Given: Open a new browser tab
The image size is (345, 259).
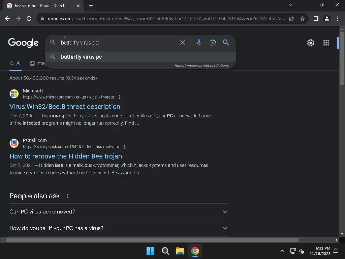Looking at the screenshot, I should click(x=91, y=6).
